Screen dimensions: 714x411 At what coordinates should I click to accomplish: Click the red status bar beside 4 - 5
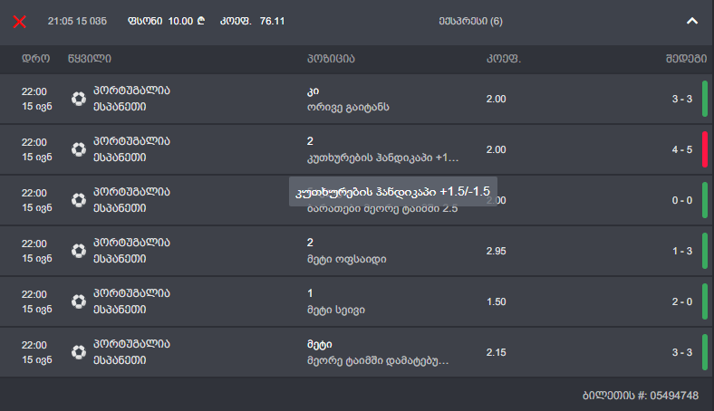click(x=704, y=149)
